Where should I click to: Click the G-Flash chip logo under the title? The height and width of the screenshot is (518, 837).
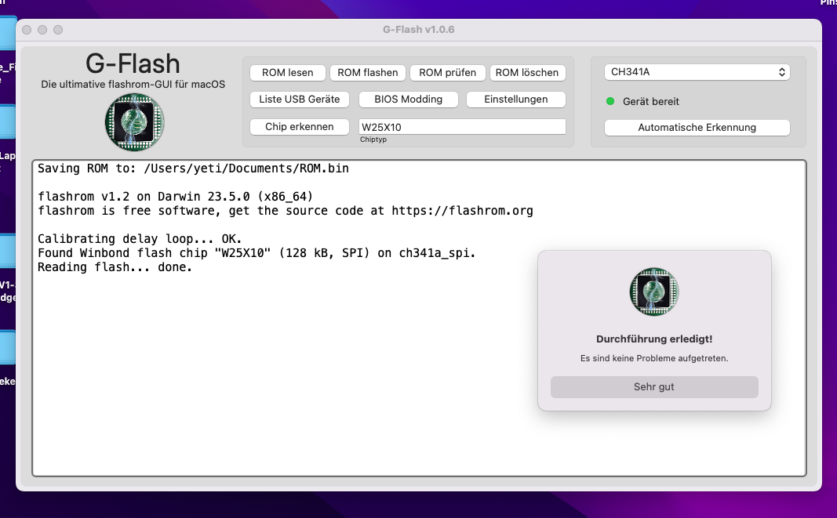pyautogui.click(x=134, y=122)
